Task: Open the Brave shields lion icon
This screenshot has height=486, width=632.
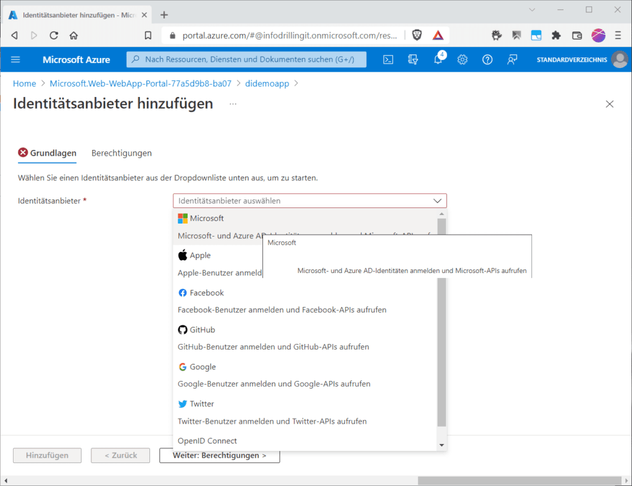Action: [417, 35]
